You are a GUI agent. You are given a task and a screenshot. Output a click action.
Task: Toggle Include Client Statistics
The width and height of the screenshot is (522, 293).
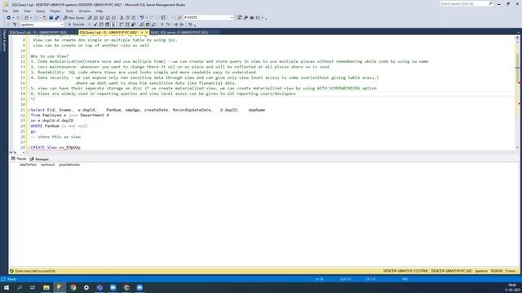click(133, 24)
